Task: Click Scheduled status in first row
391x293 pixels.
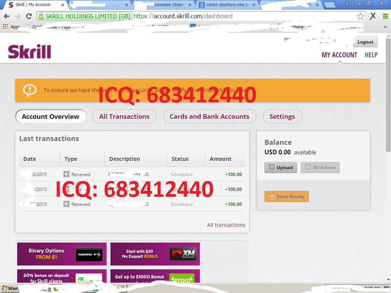Action: [x=181, y=175]
